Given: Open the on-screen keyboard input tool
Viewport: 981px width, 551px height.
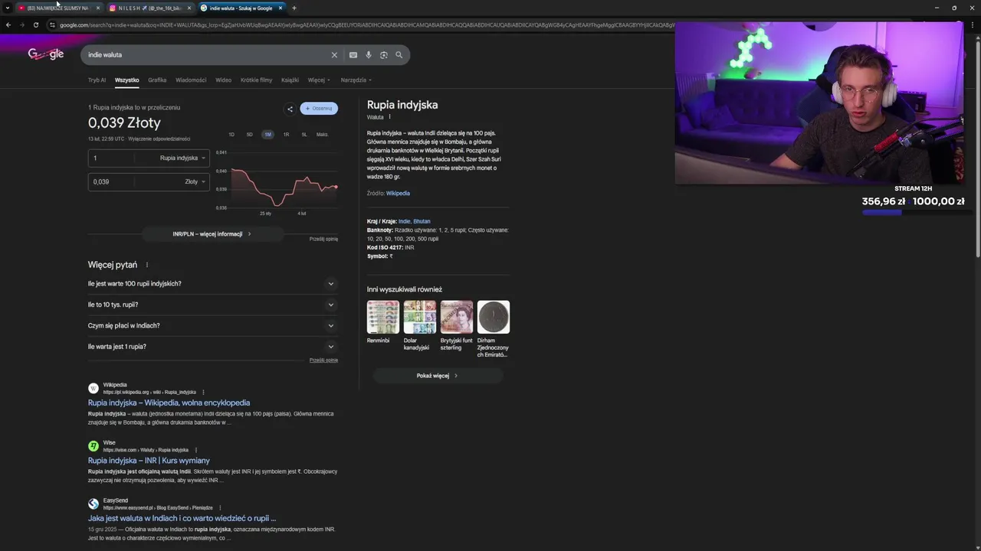Looking at the screenshot, I should [353, 55].
